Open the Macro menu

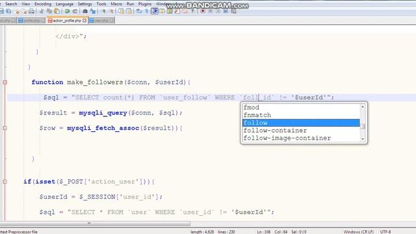(116, 4)
